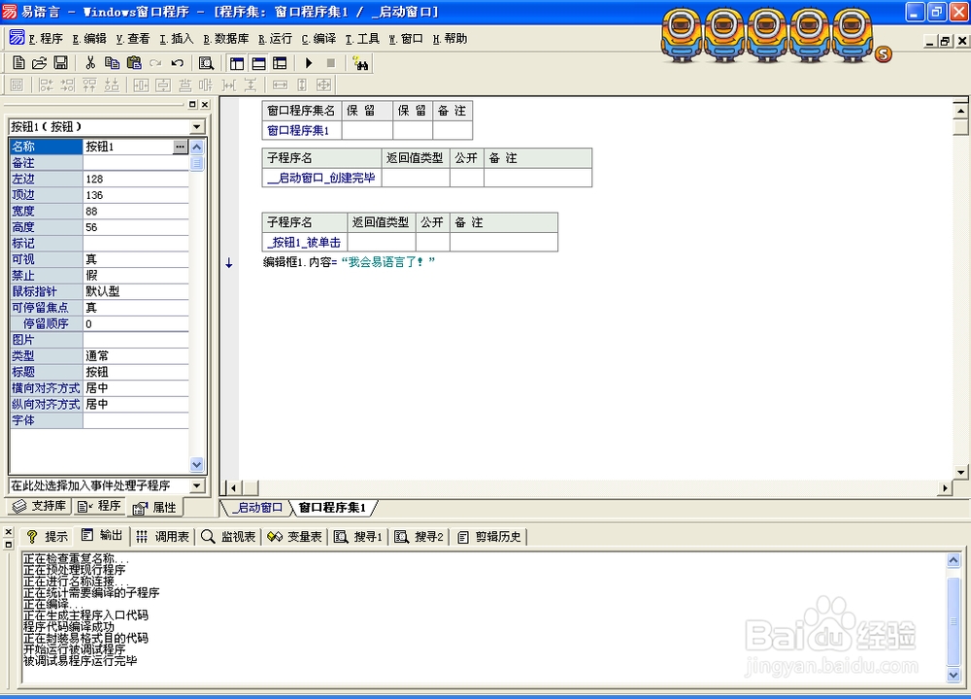Toggle the bottom status panel display

pos(258,63)
